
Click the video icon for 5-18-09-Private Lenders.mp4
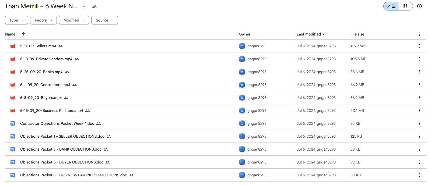click(13, 59)
